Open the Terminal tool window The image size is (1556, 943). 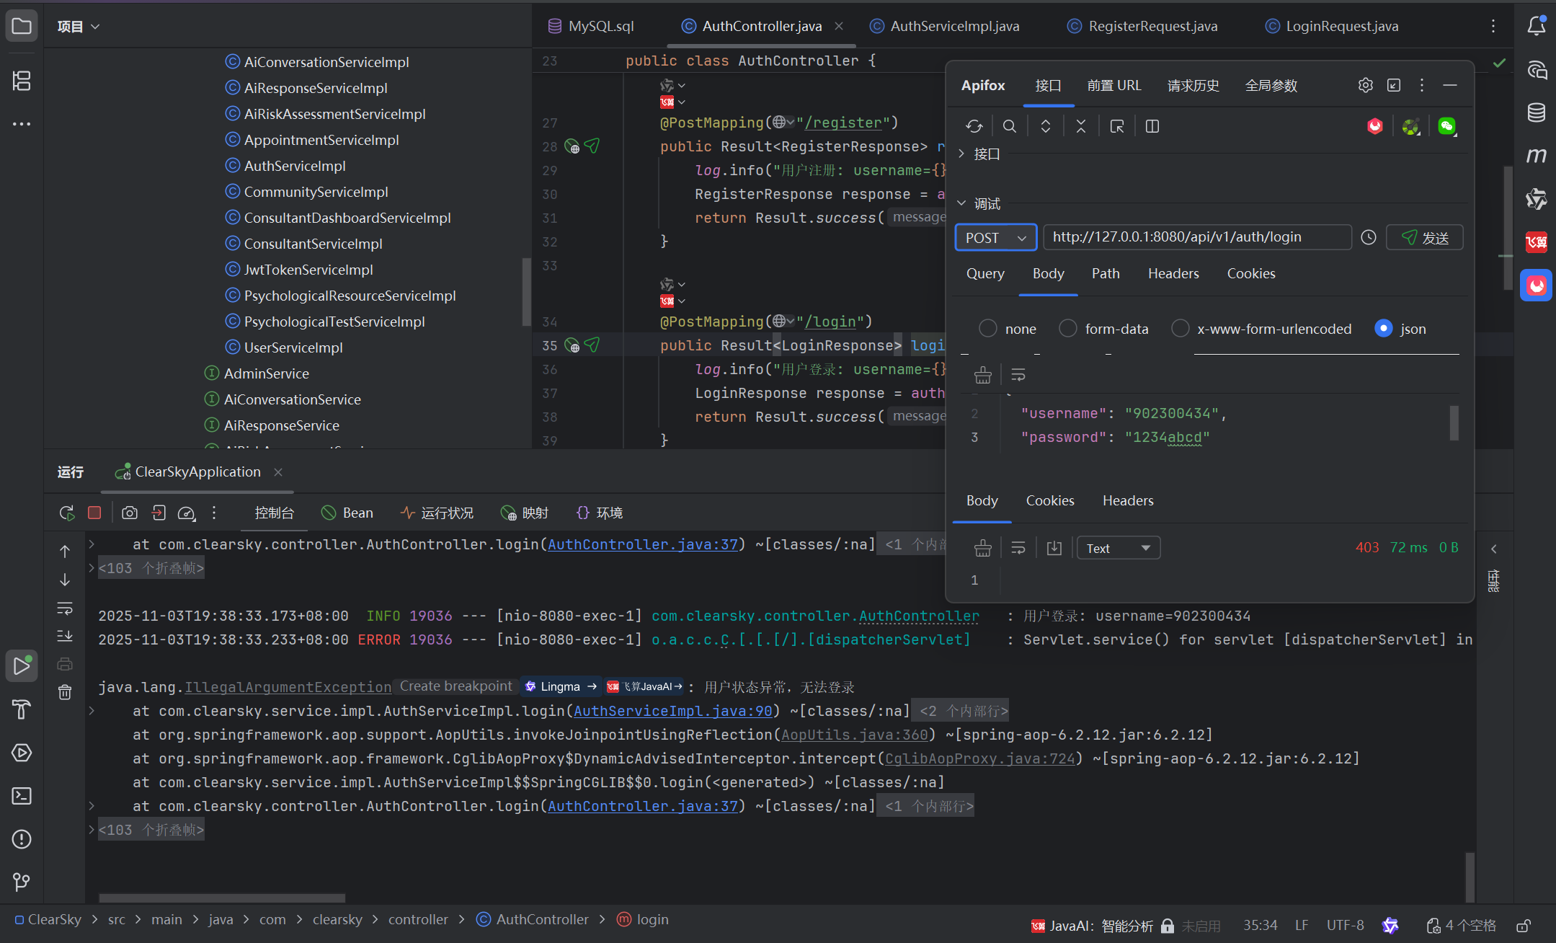[x=22, y=796]
